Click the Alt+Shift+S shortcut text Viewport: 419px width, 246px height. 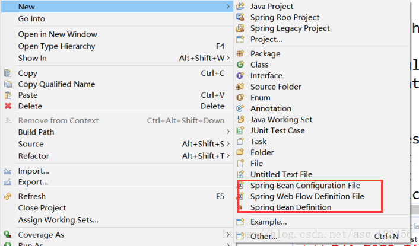coord(203,144)
